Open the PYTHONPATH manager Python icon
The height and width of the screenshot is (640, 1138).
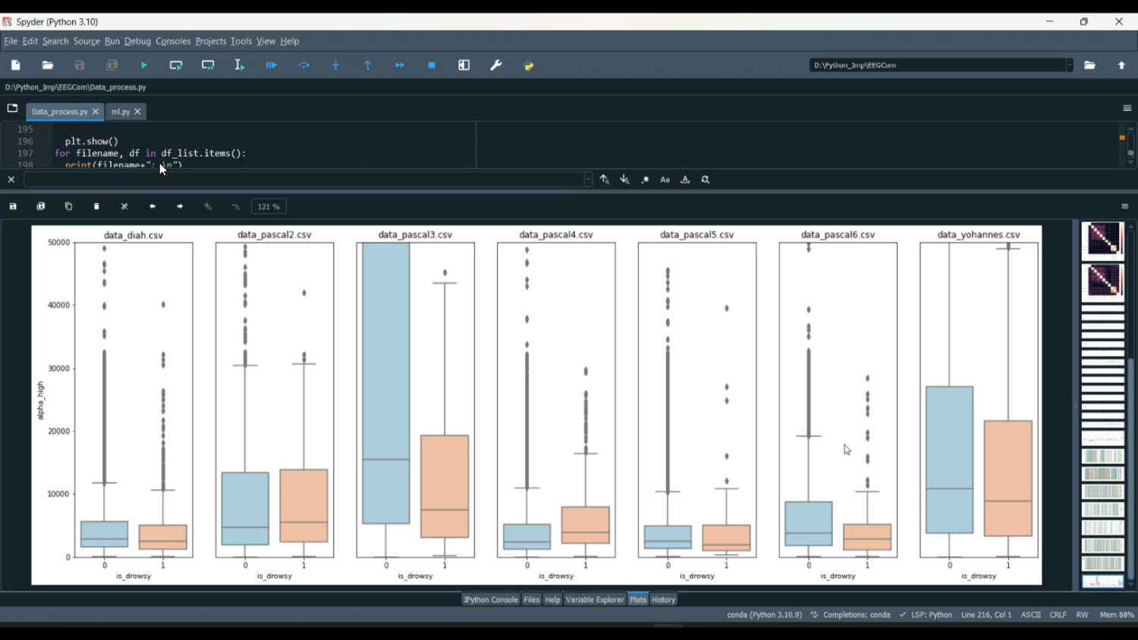tap(529, 66)
